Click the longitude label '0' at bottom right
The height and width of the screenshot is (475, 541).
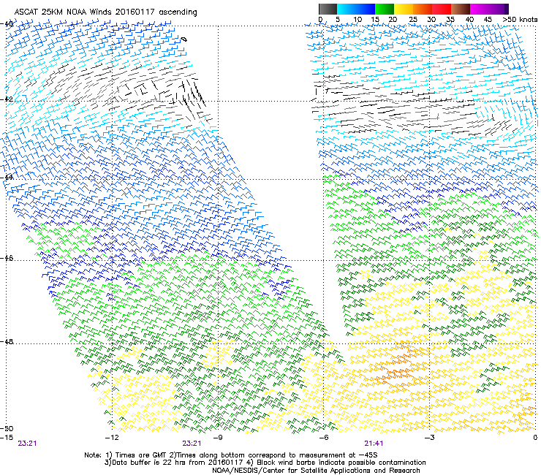click(x=535, y=438)
